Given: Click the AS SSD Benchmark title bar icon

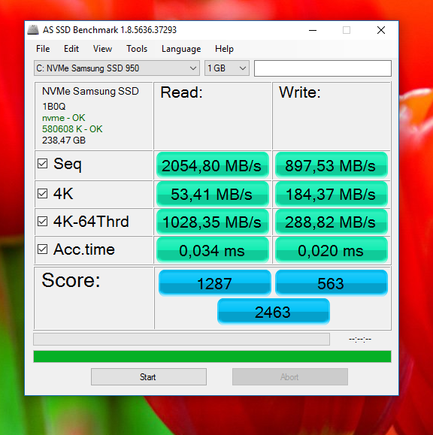Looking at the screenshot, I should [x=33, y=30].
